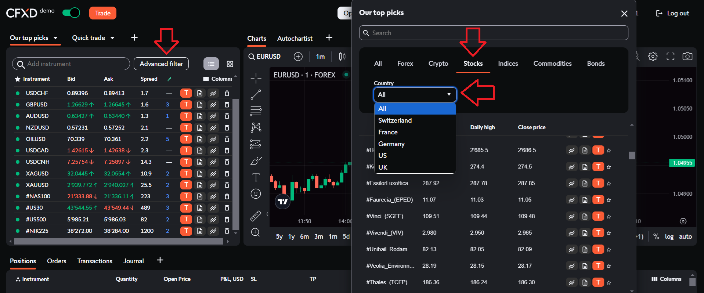This screenshot has height=293, width=704.
Task: Add a new watchlist tab with plus
Action: pos(134,37)
